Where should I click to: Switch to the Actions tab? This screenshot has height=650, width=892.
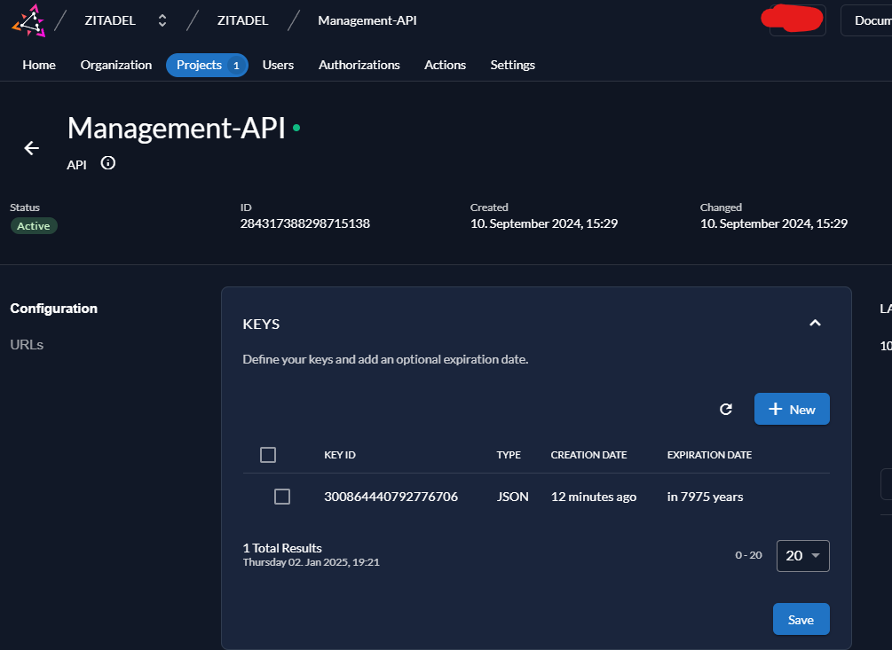pos(445,65)
